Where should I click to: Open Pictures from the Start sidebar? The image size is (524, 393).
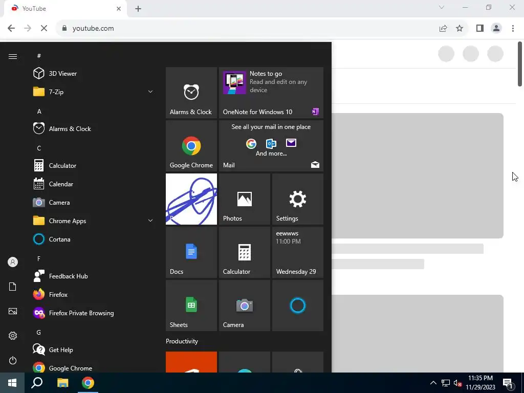click(x=13, y=311)
